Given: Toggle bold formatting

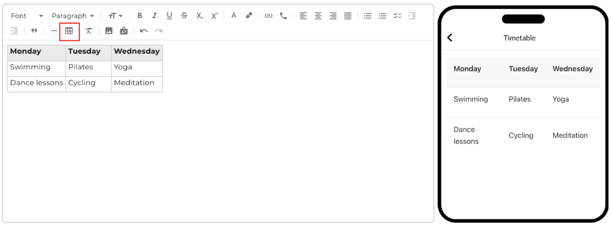Looking at the screenshot, I should [x=140, y=16].
